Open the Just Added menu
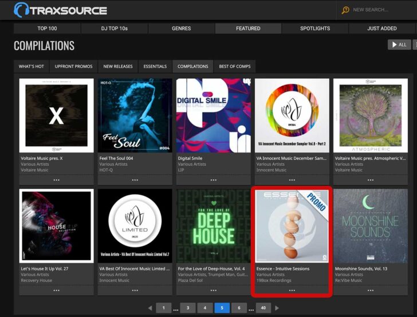 coord(382,29)
